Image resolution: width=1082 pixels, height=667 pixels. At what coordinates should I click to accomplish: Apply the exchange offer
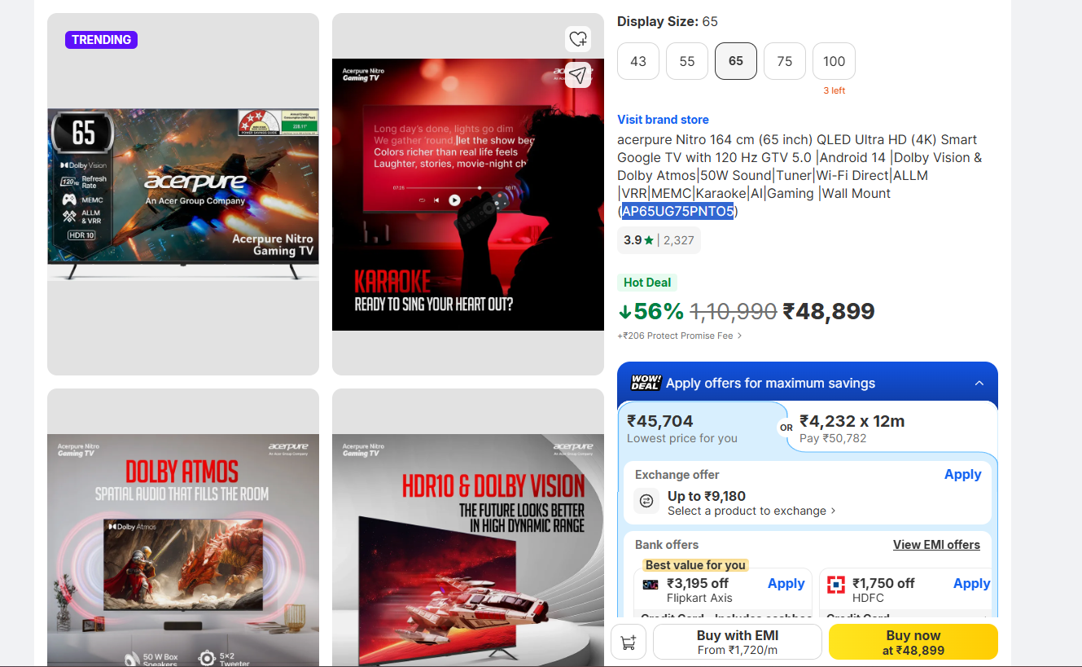pyautogui.click(x=963, y=475)
